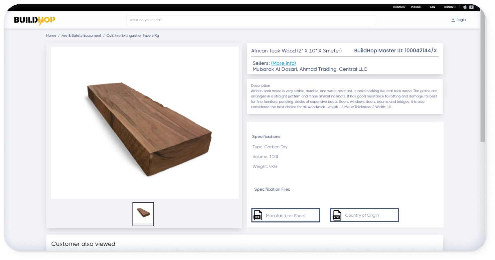
Task: Open the app store icon top right
Action: point(472,7)
